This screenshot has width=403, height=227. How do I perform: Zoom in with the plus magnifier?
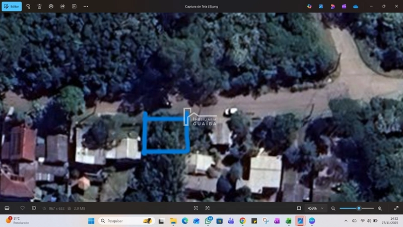click(380, 208)
